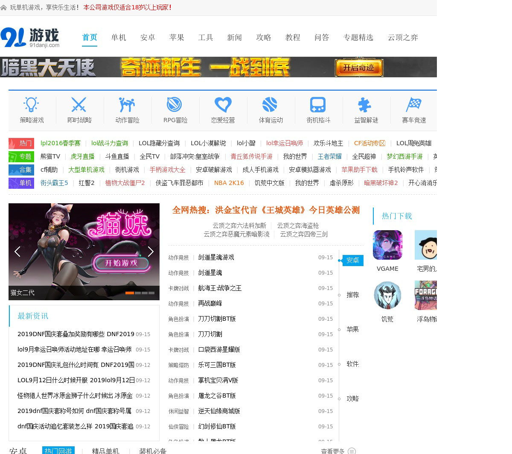Open the 航海王:战争之王 list entry
Viewport: 512px width, 454px height.
[x=220, y=288]
